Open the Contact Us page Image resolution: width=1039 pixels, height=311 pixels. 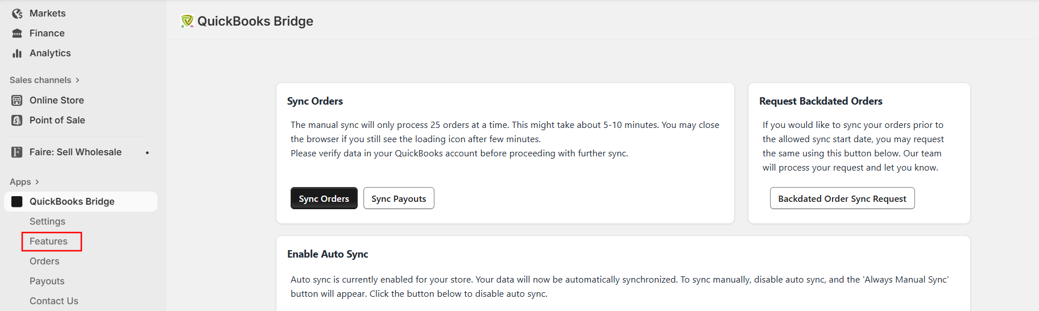click(54, 301)
